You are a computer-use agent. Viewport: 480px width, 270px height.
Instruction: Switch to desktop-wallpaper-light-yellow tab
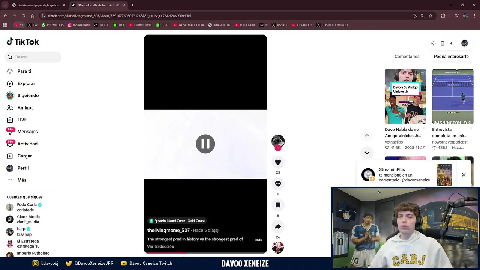point(38,5)
